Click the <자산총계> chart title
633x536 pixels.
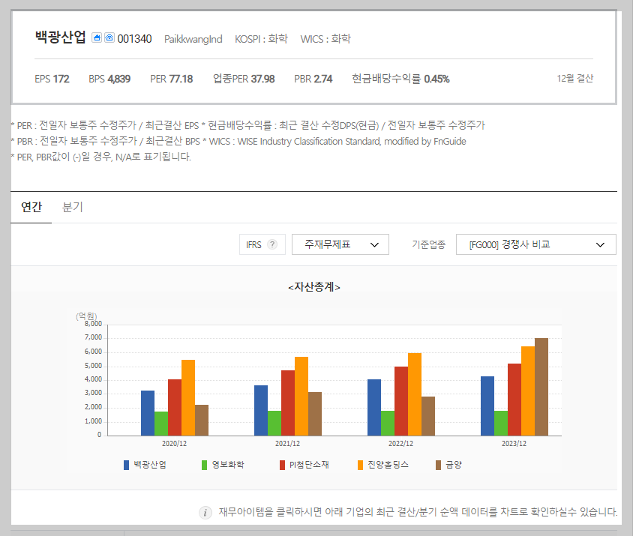coord(314,287)
